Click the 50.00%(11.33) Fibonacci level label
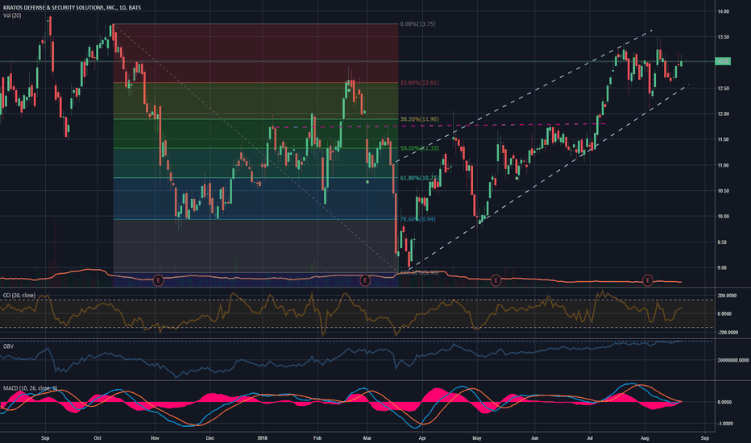The image size is (751, 443). (419, 148)
